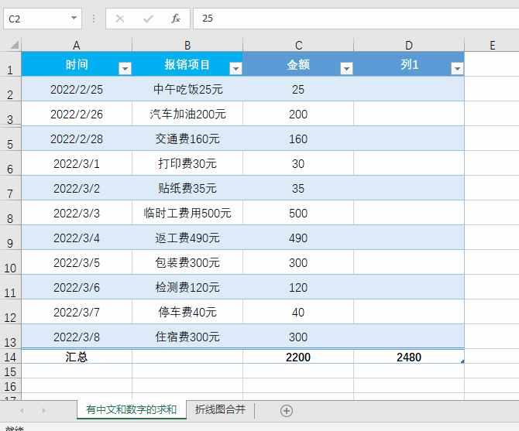Click cell 打印费30元
Screen dimensions: 519x431
tap(187, 163)
